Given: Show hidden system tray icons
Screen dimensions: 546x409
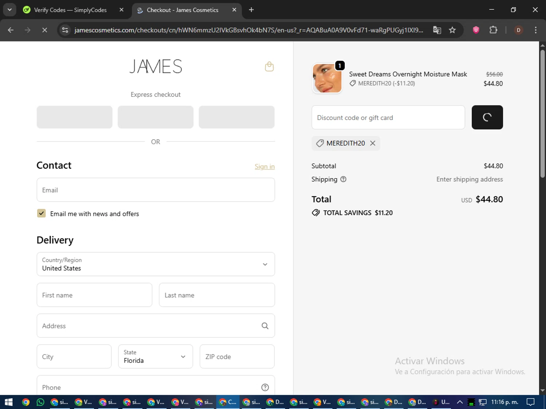Looking at the screenshot, I should [x=460, y=402].
